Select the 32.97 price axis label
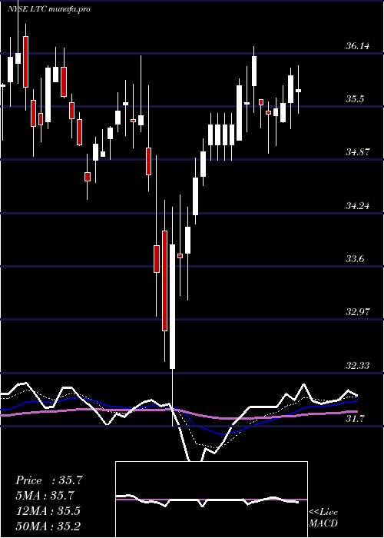Viewport: 384px width, 538px height. (358, 312)
